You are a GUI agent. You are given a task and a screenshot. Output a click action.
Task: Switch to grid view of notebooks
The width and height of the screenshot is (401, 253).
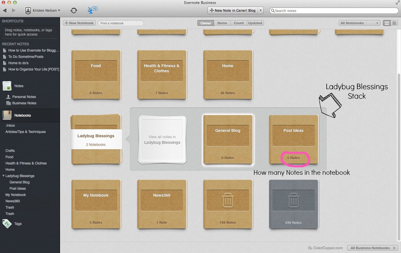(387, 23)
